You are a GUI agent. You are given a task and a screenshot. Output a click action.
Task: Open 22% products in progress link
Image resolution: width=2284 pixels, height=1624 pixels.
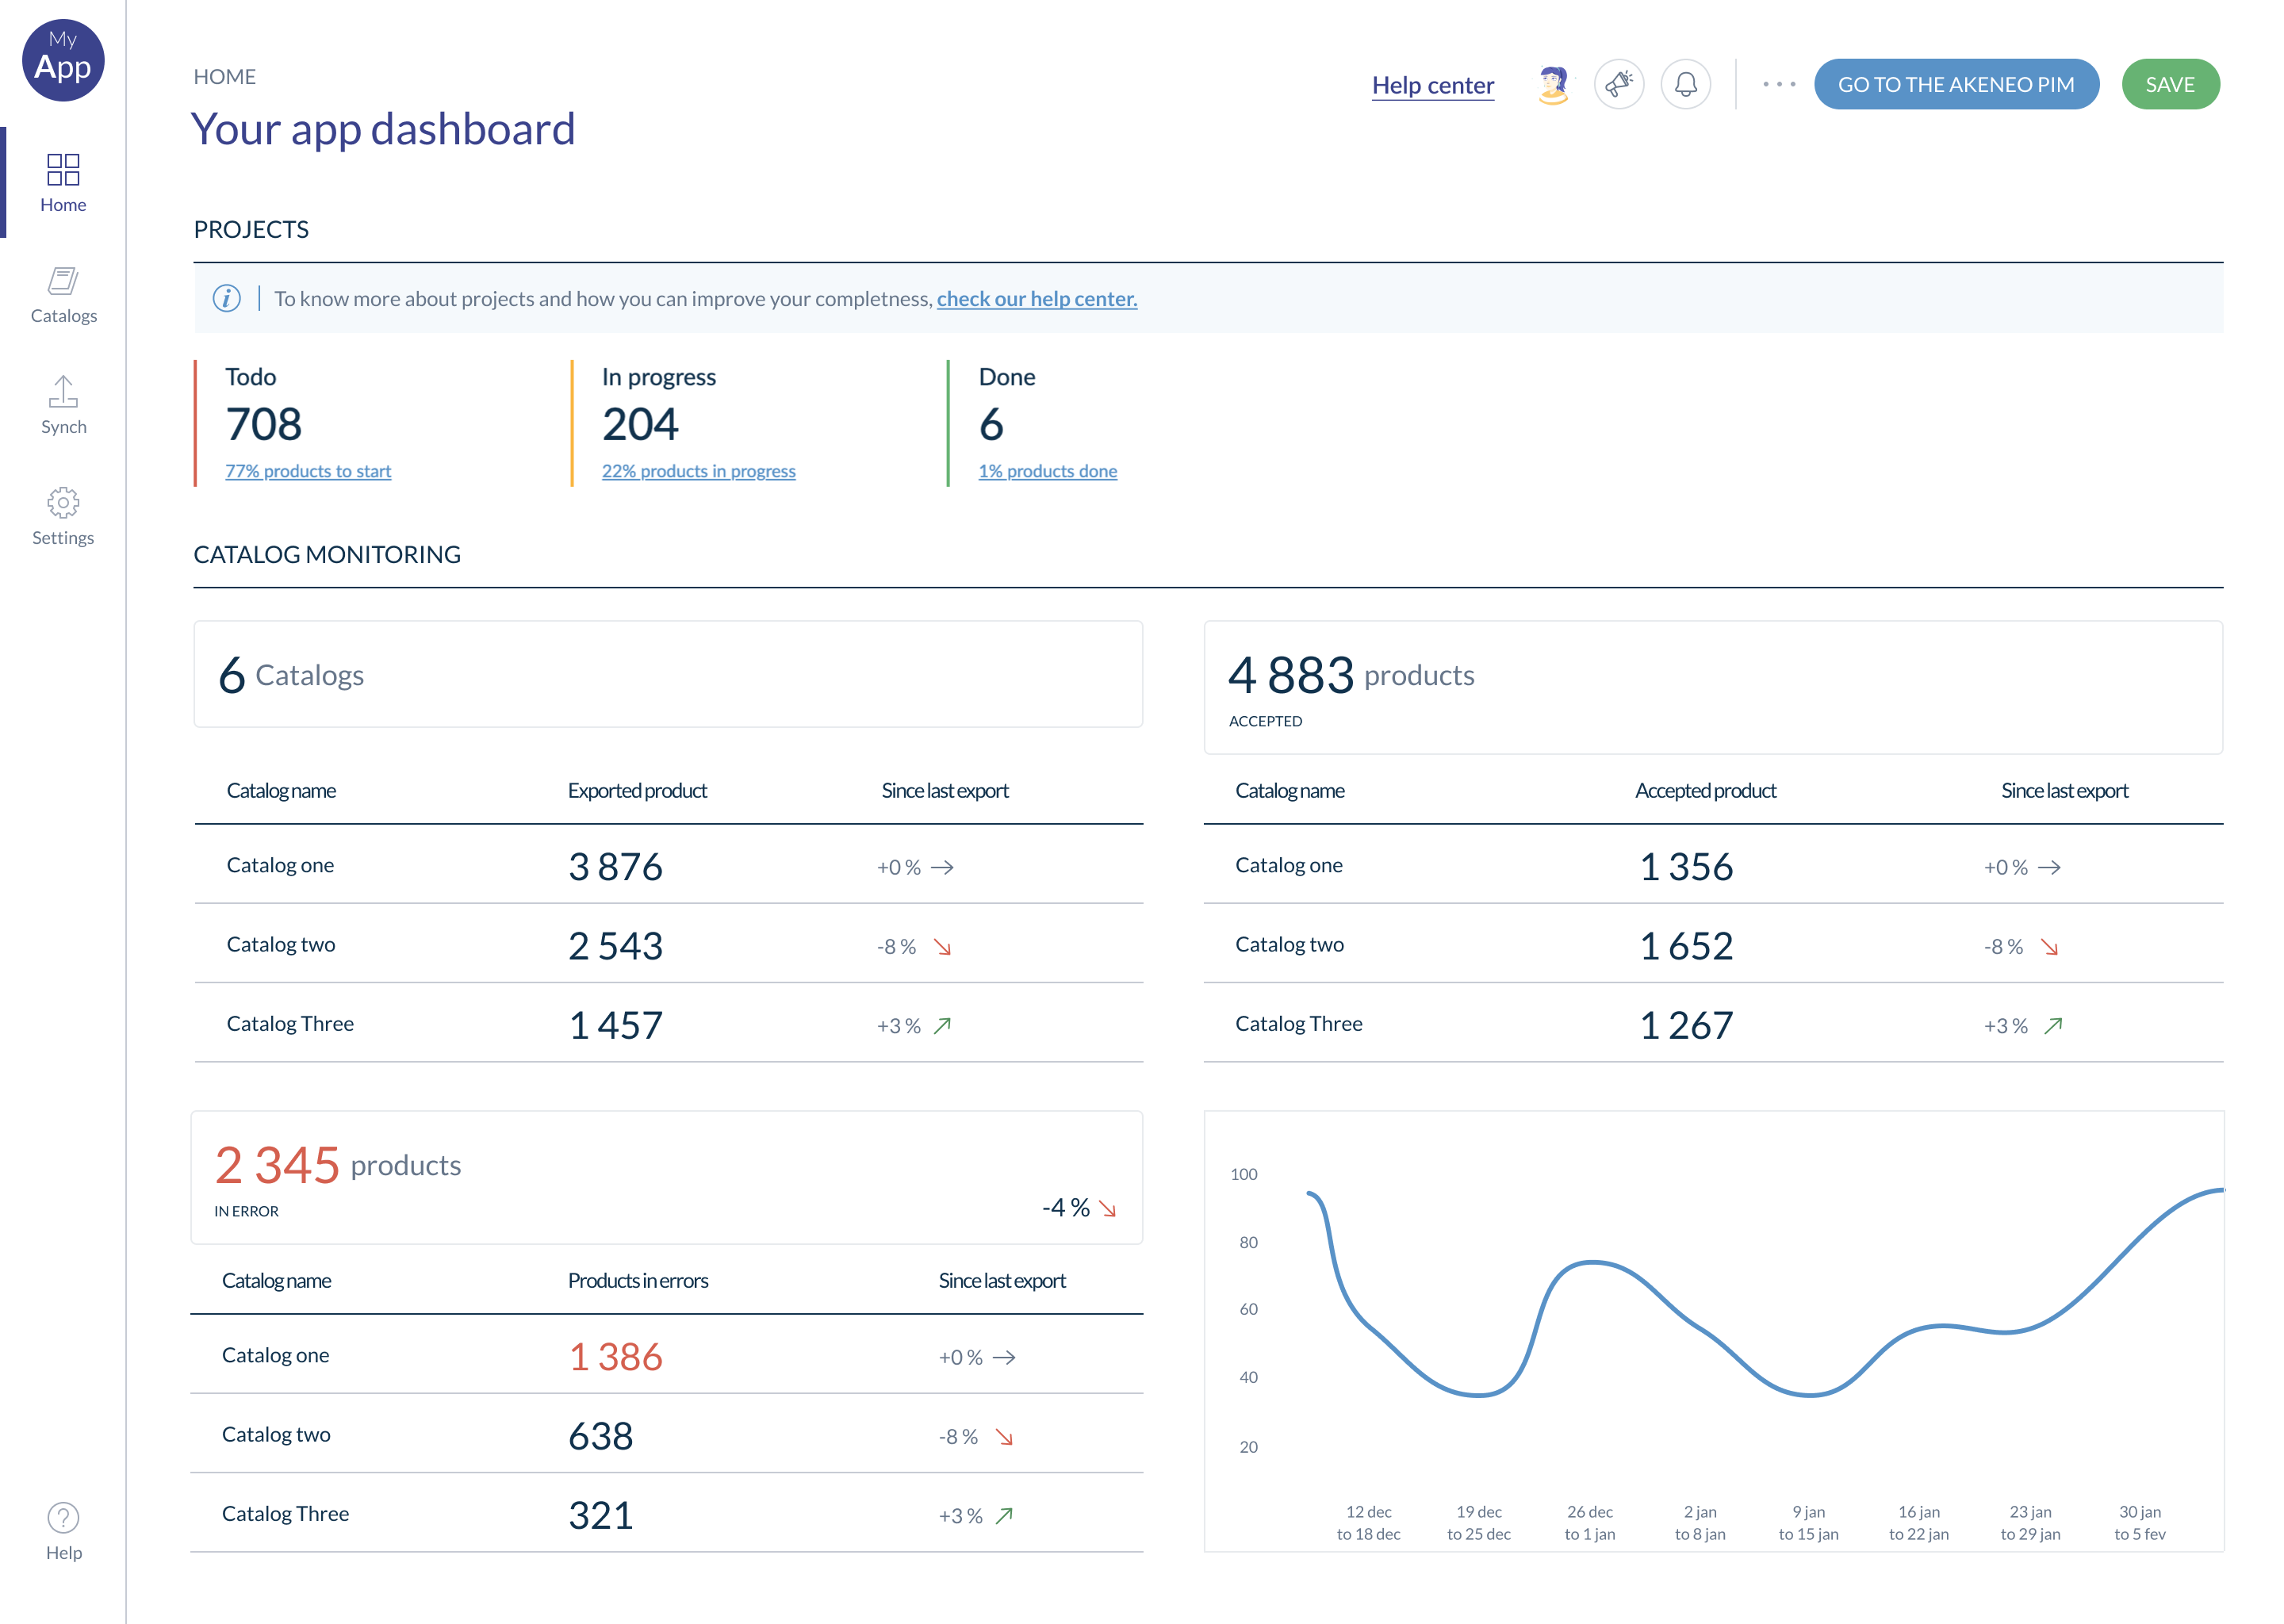coord(698,471)
